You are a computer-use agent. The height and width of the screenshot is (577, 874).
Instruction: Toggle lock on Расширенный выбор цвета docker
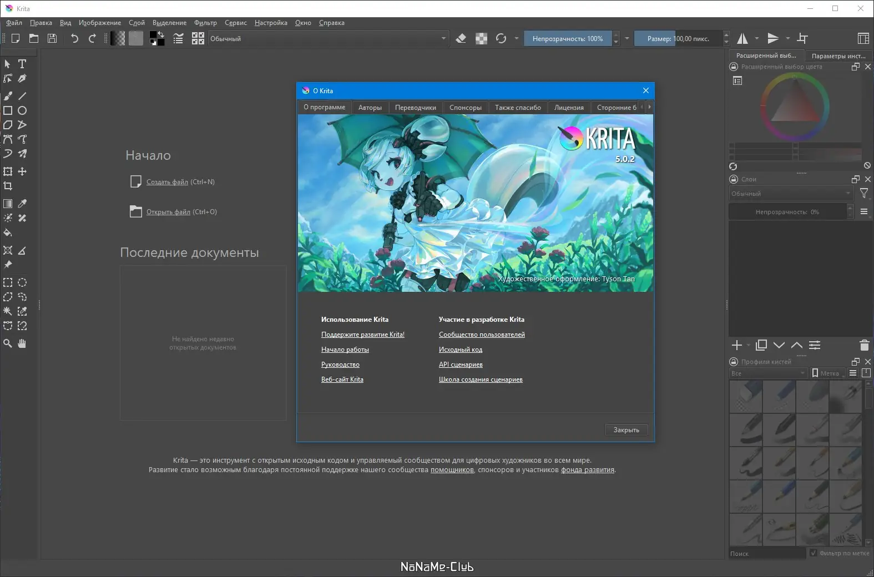[733, 67]
